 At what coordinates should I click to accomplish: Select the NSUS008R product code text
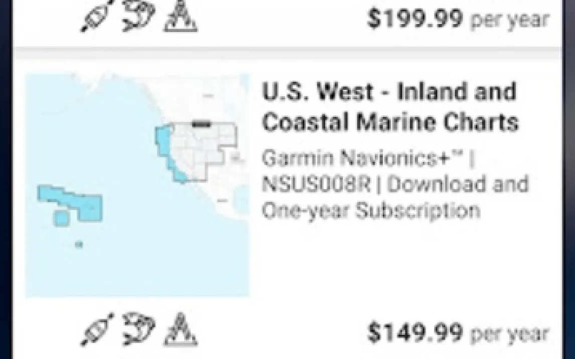[x=316, y=185]
